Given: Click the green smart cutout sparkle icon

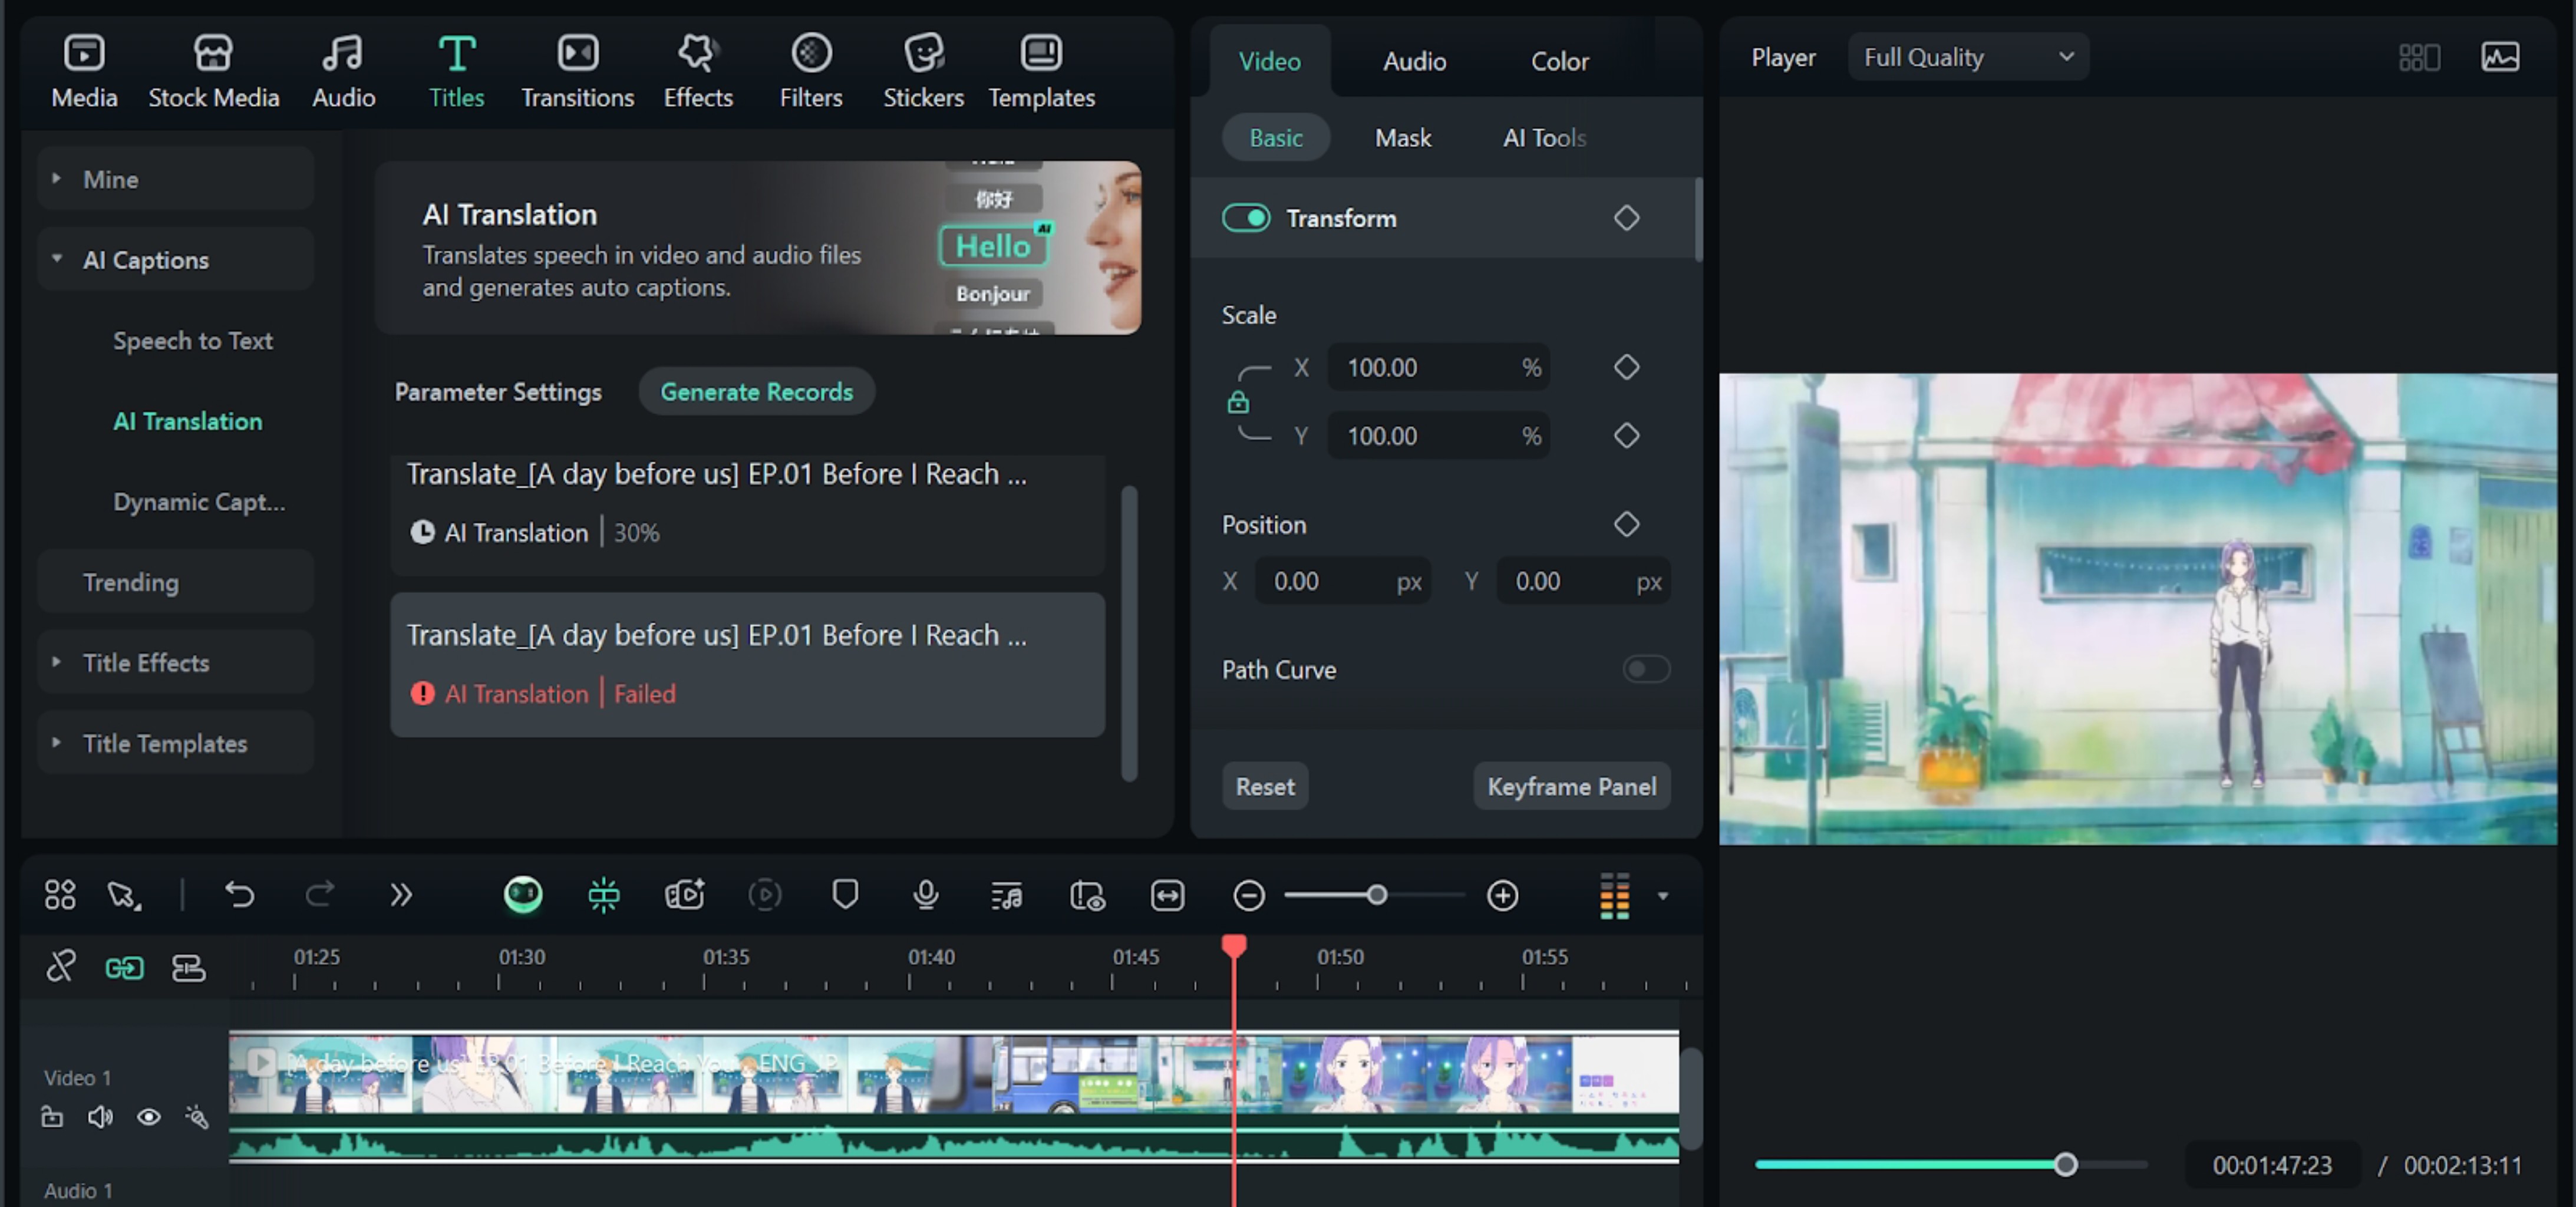Looking at the screenshot, I should pyautogui.click(x=604, y=894).
